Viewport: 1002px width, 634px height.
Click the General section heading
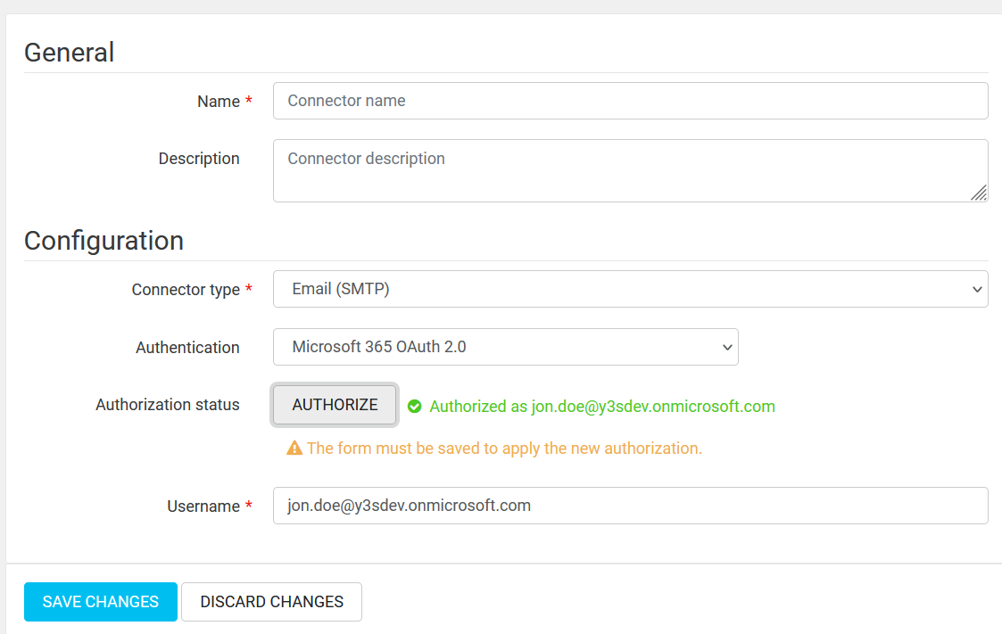coord(69,53)
